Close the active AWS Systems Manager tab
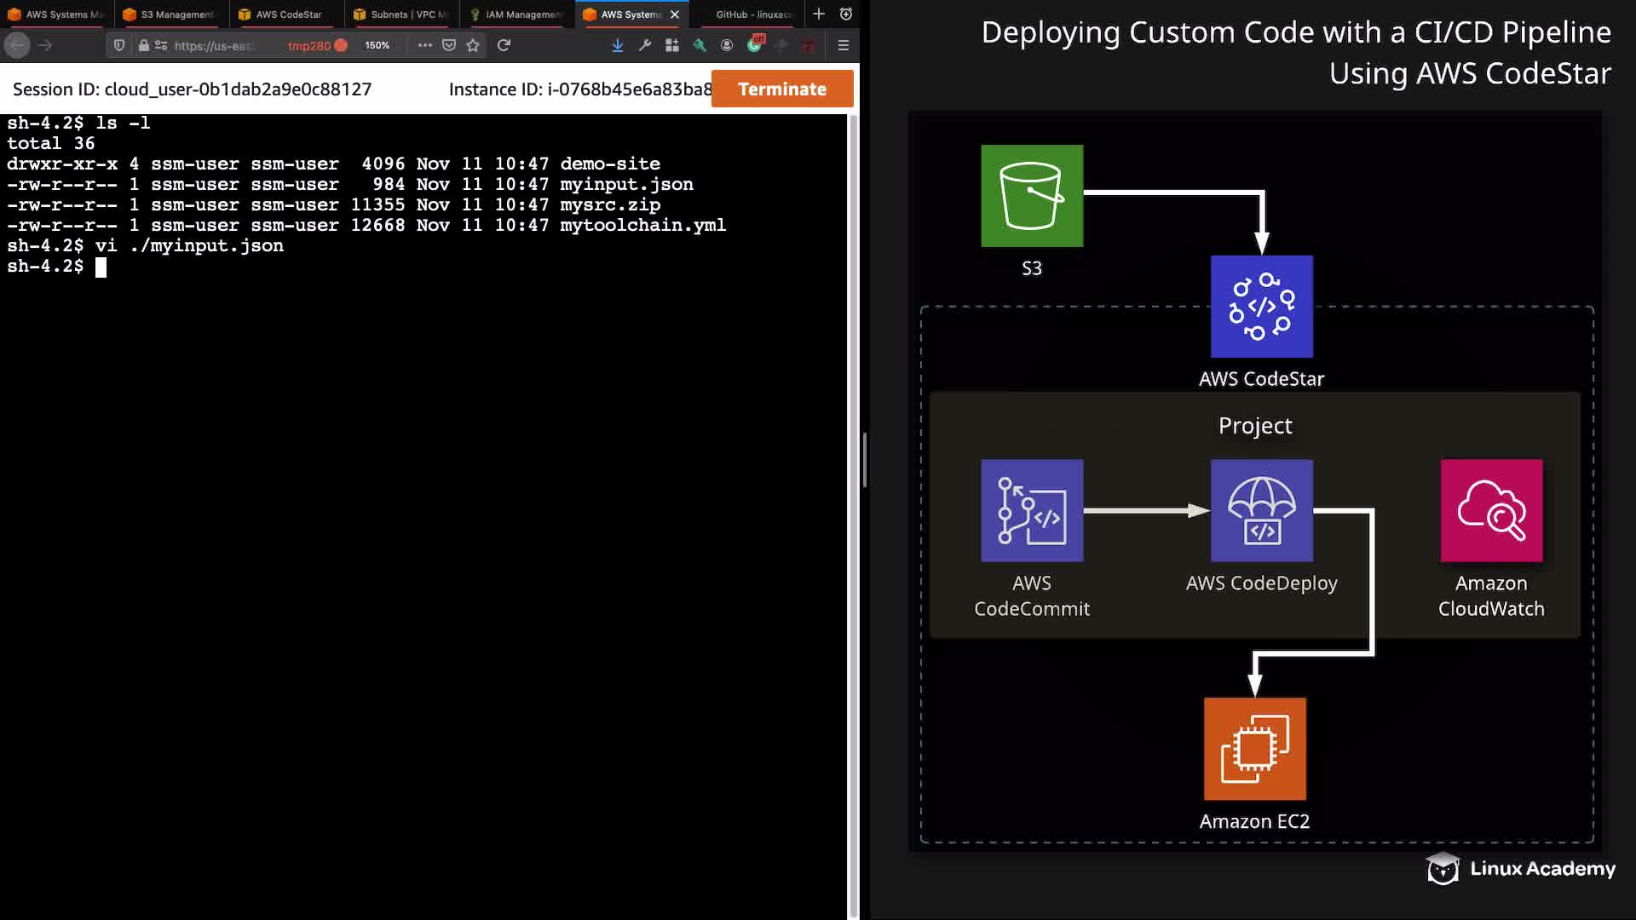This screenshot has width=1636, height=920. coord(675,14)
